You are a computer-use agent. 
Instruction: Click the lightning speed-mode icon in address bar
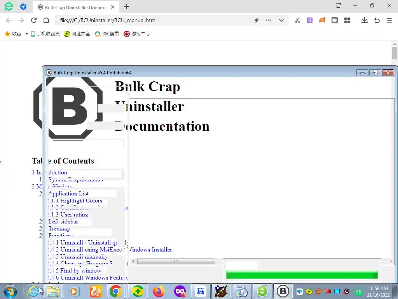pos(257,20)
